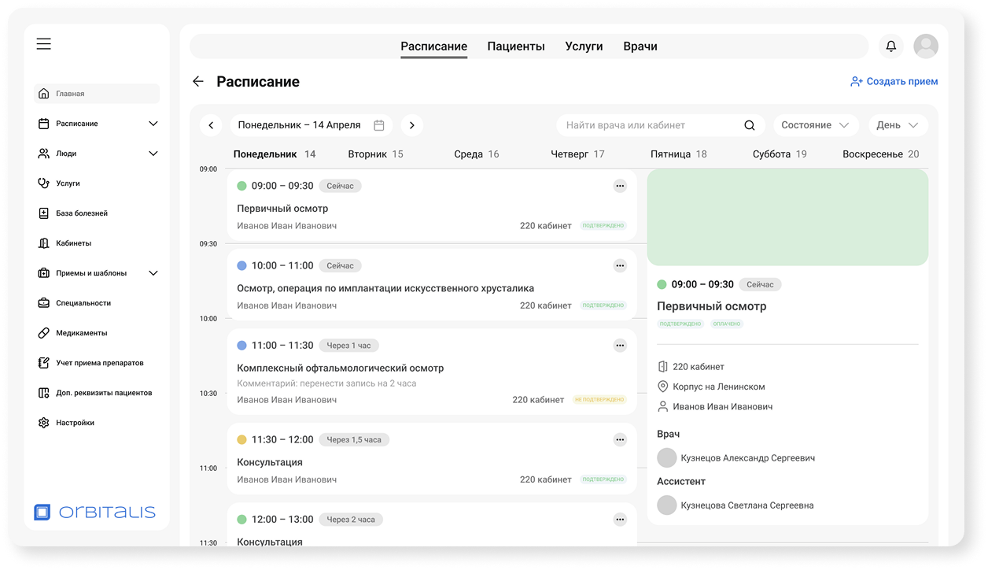Open the Состояние filter dropdown
This screenshot has height=570, width=988.
816,125
